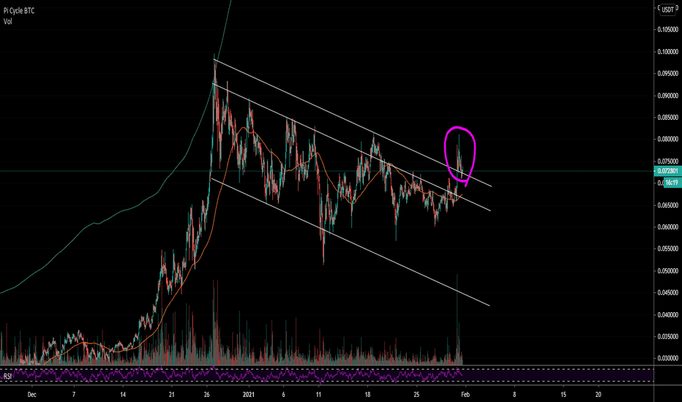Click the current price label 0.072801
The width and height of the screenshot is (682, 402).
pyautogui.click(x=667, y=171)
